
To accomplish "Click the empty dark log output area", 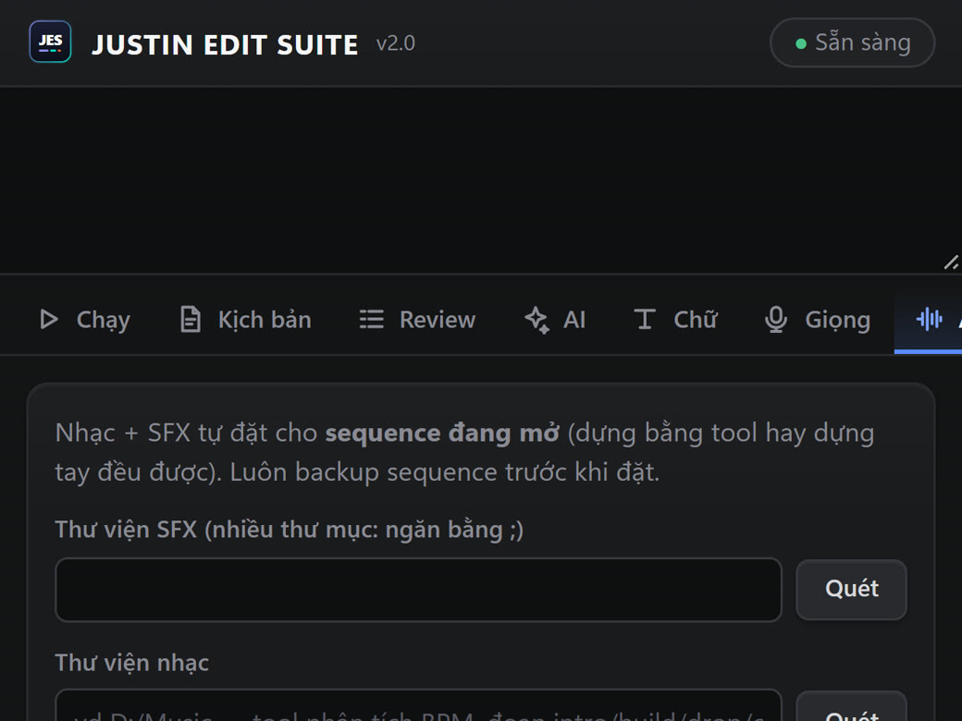I will tap(481, 179).
